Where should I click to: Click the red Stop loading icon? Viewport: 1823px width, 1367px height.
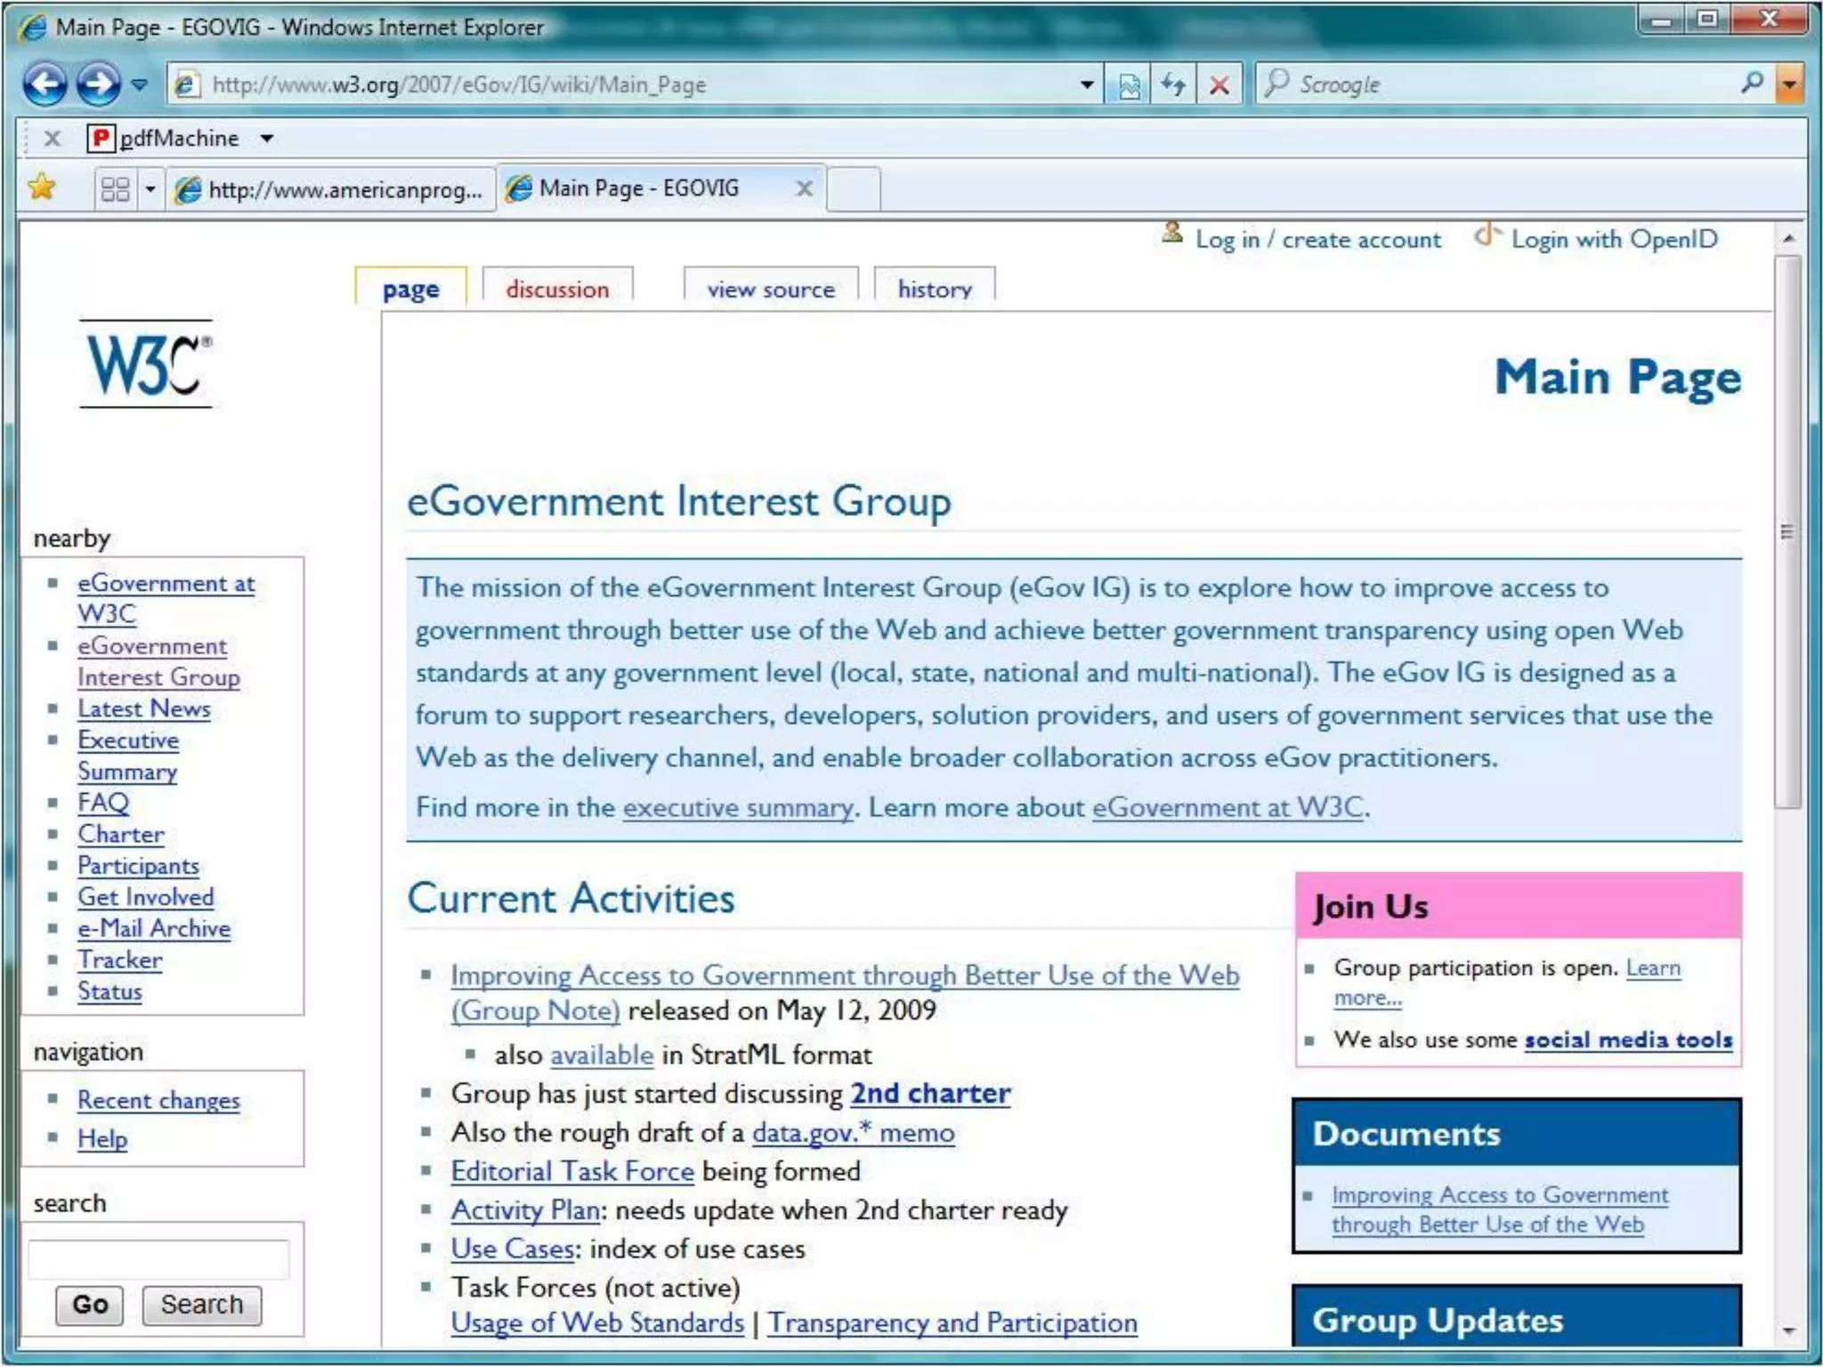click(1219, 85)
